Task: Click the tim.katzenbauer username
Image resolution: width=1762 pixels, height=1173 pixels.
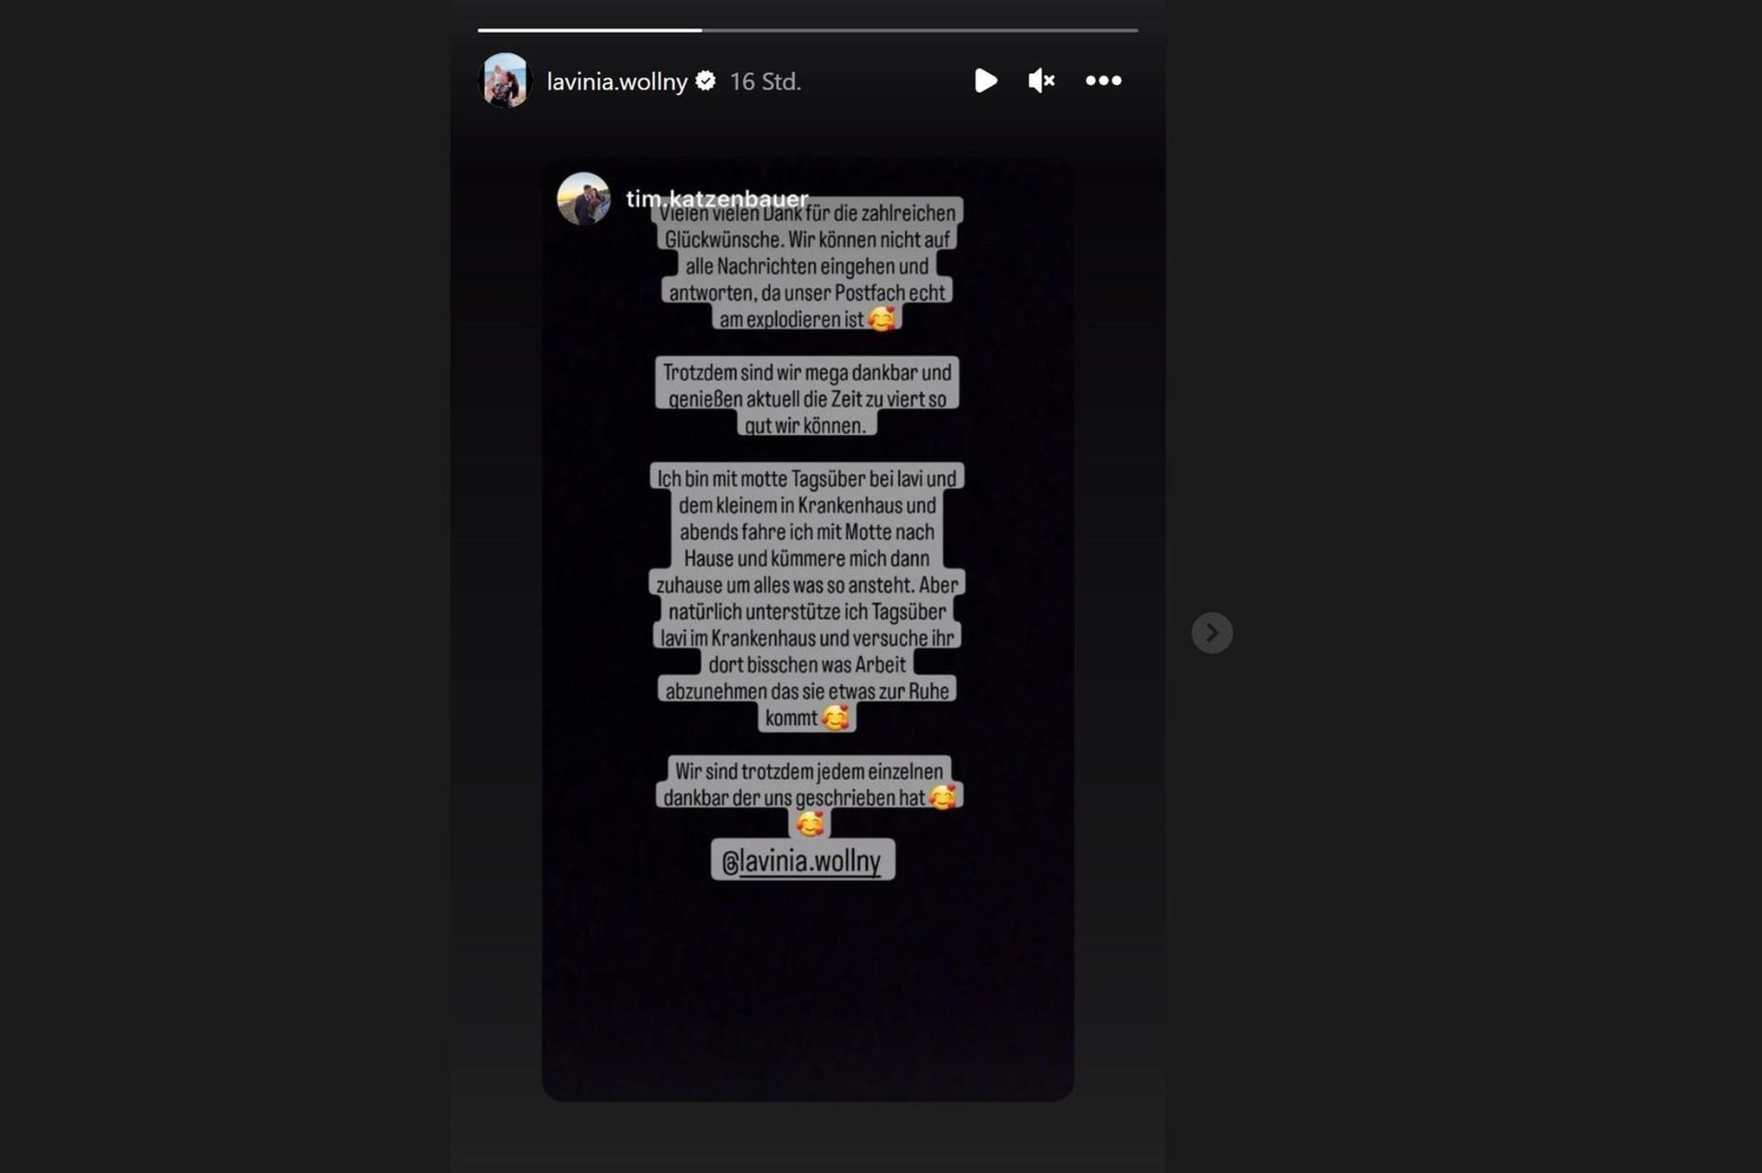Action: tap(717, 199)
